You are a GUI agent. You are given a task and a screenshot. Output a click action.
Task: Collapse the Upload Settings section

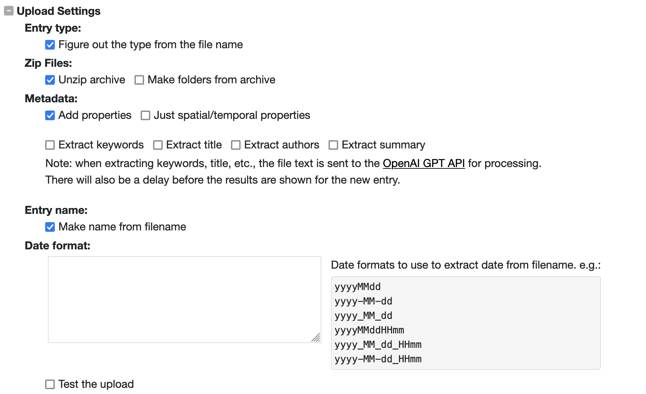[9, 11]
